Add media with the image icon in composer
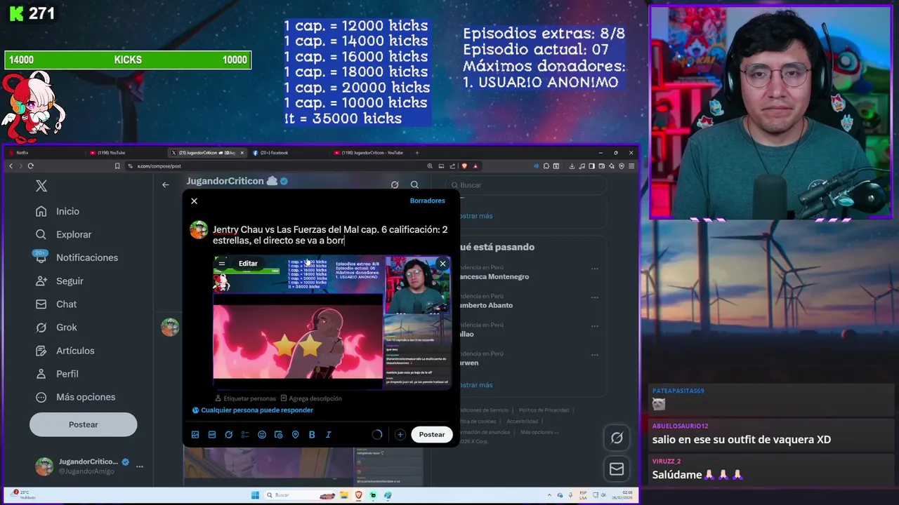This screenshot has height=505, width=899. click(195, 435)
